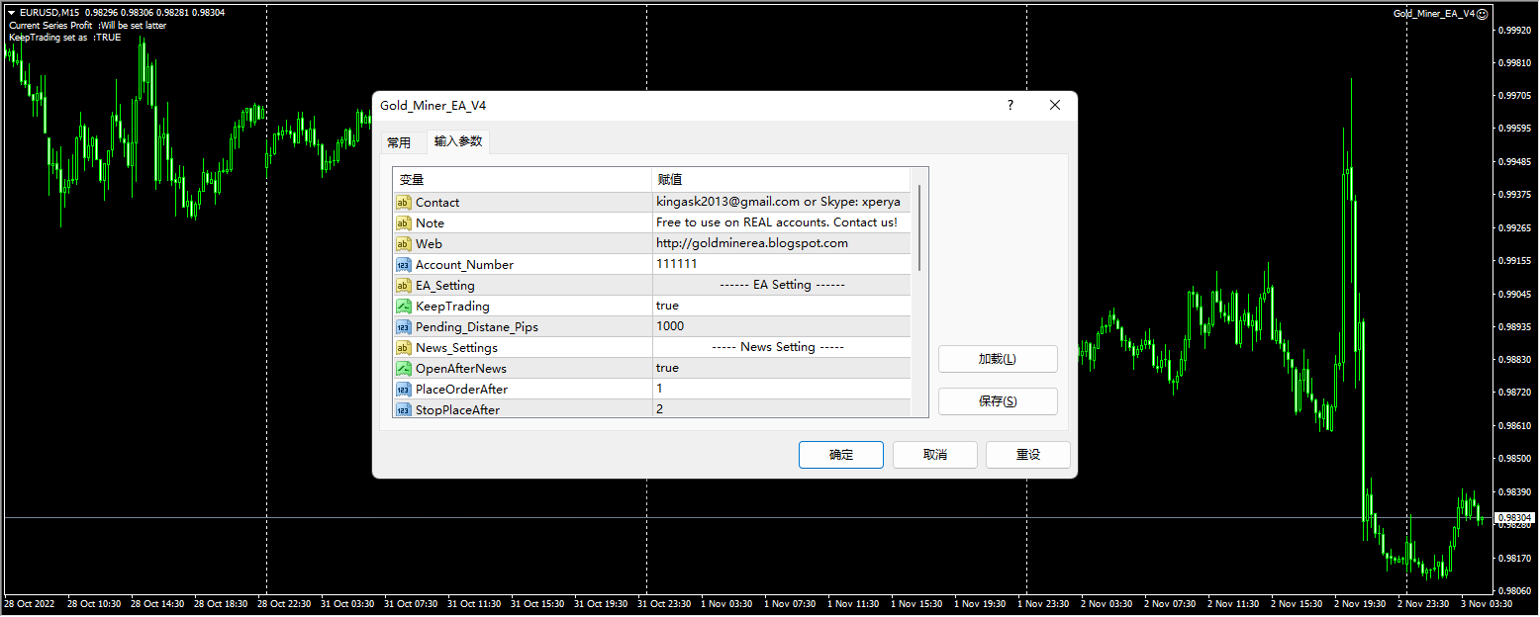Viewport: 1540px width, 617px height.
Task: Switch to the 常用 tab
Action: click(399, 142)
